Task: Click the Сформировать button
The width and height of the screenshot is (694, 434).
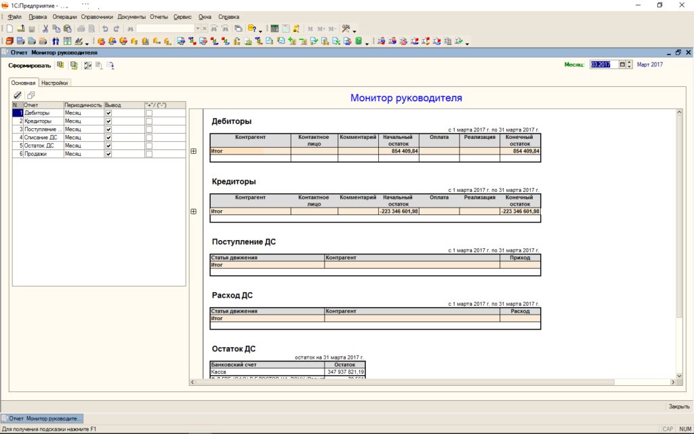Action: coord(29,66)
